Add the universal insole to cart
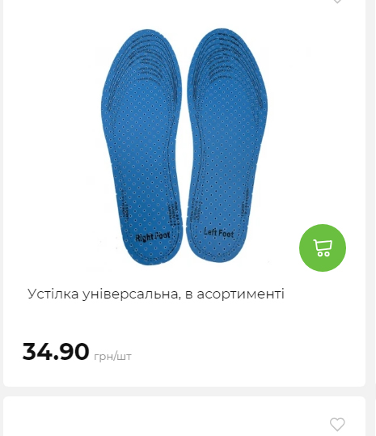 coord(323,248)
